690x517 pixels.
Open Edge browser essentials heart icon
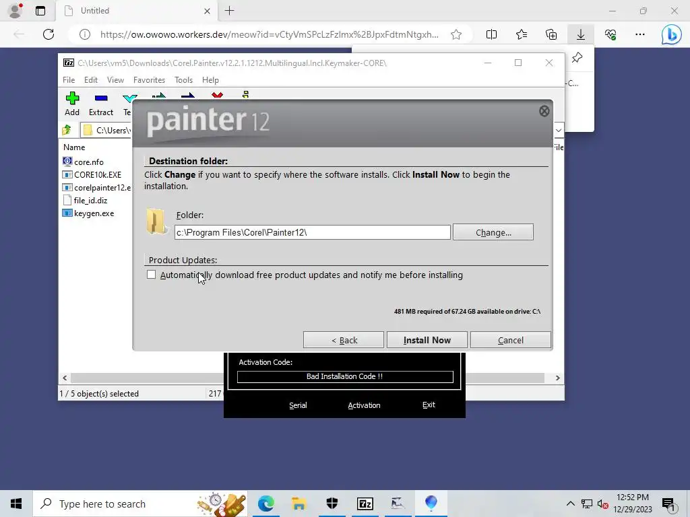click(610, 34)
